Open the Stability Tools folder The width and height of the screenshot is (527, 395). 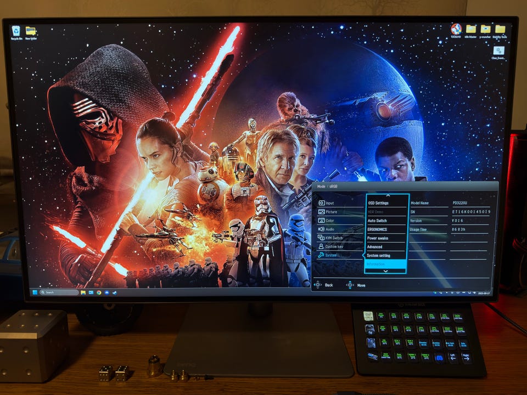point(500,30)
